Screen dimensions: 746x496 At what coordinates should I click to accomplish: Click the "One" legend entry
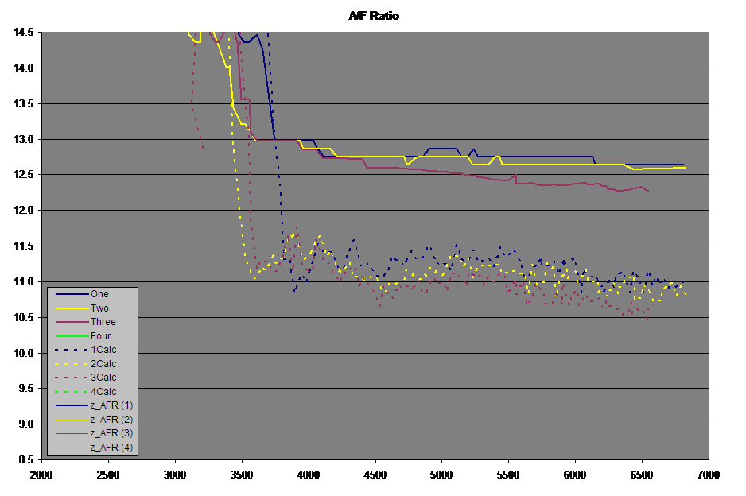pos(99,294)
